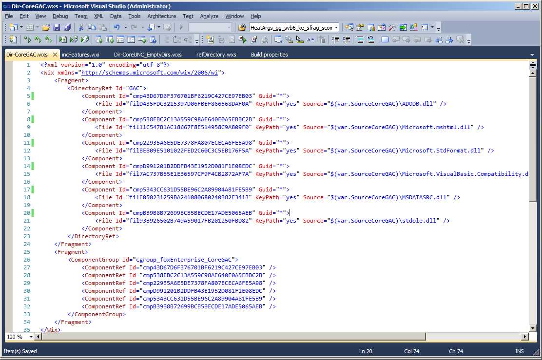Open the Architecture menu

161,16
